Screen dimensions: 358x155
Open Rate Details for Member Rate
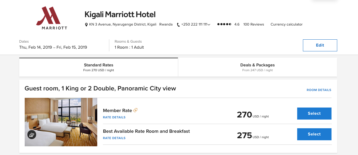[114, 117]
